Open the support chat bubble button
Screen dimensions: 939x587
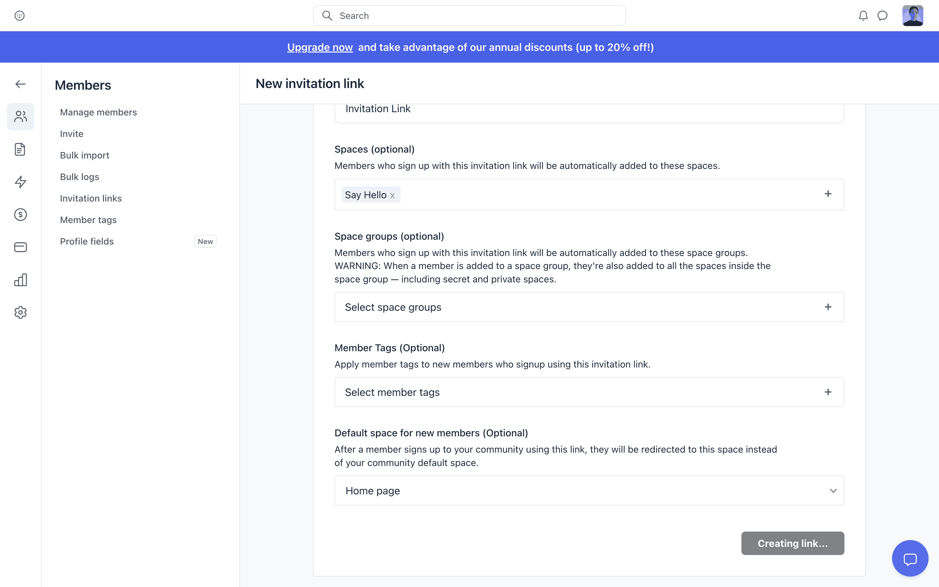pyautogui.click(x=910, y=558)
